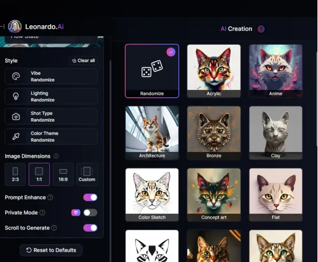Turn off Scroll to Generate toggle

point(90,228)
